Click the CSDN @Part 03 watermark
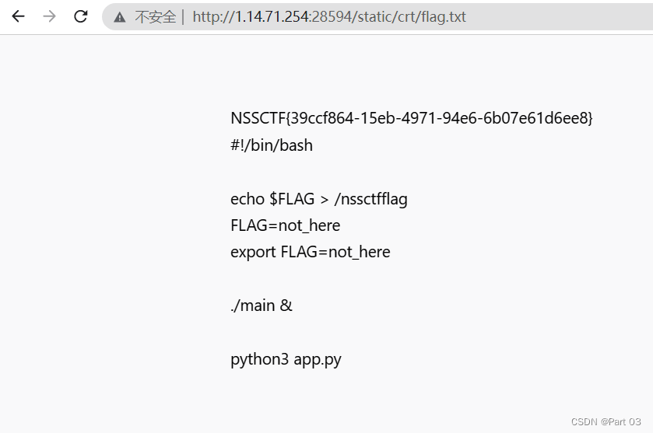The height and width of the screenshot is (433, 653). click(x=606, y=422)
